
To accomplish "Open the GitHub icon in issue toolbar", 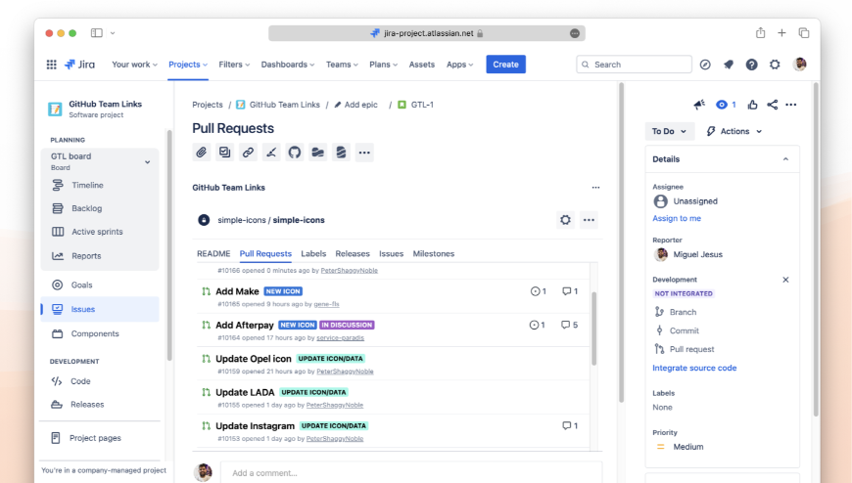I will [x=295, y=153].
